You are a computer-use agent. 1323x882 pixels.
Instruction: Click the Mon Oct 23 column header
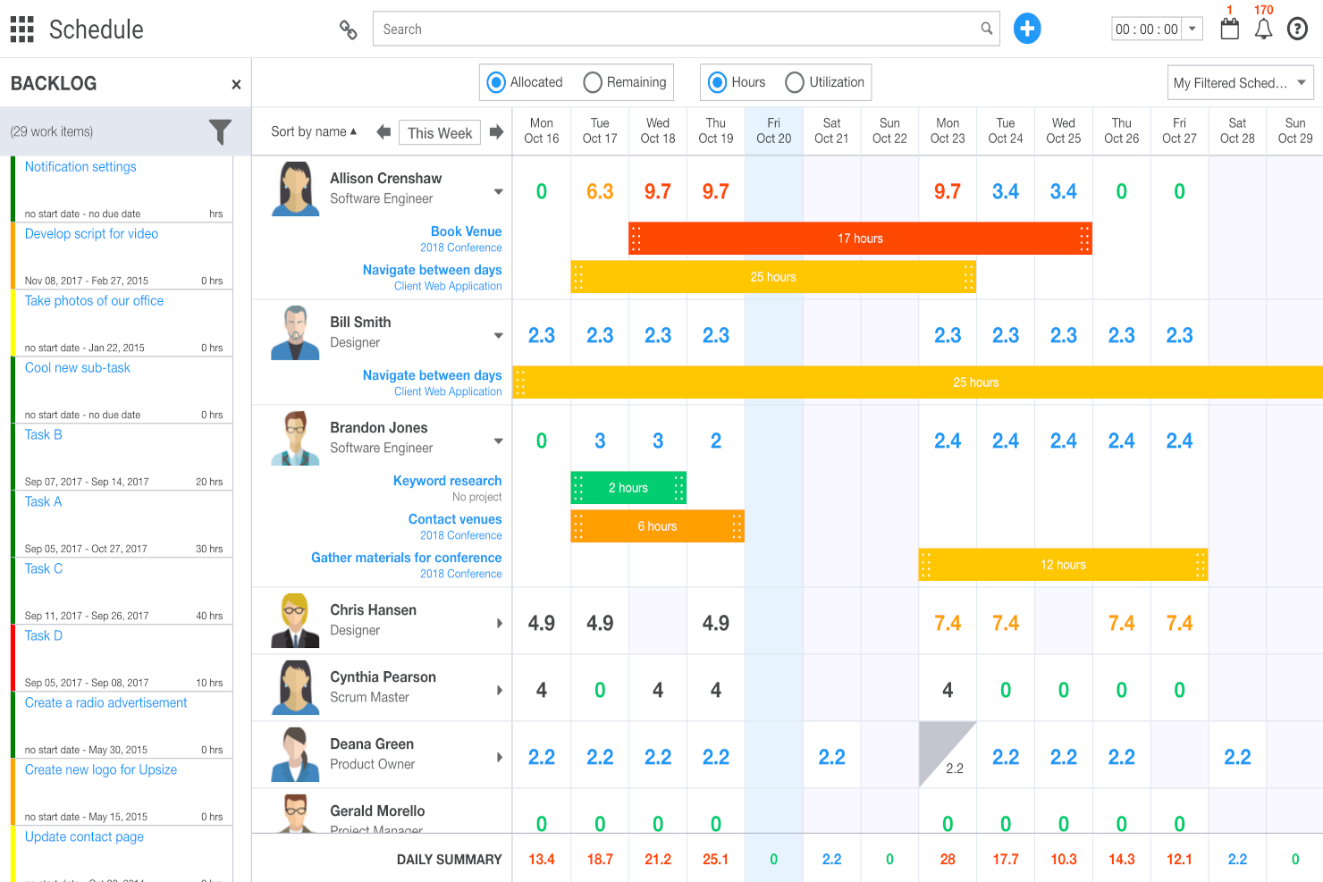pos(948,130)
